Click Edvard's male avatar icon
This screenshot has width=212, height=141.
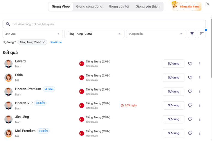(x=8, y=64)
